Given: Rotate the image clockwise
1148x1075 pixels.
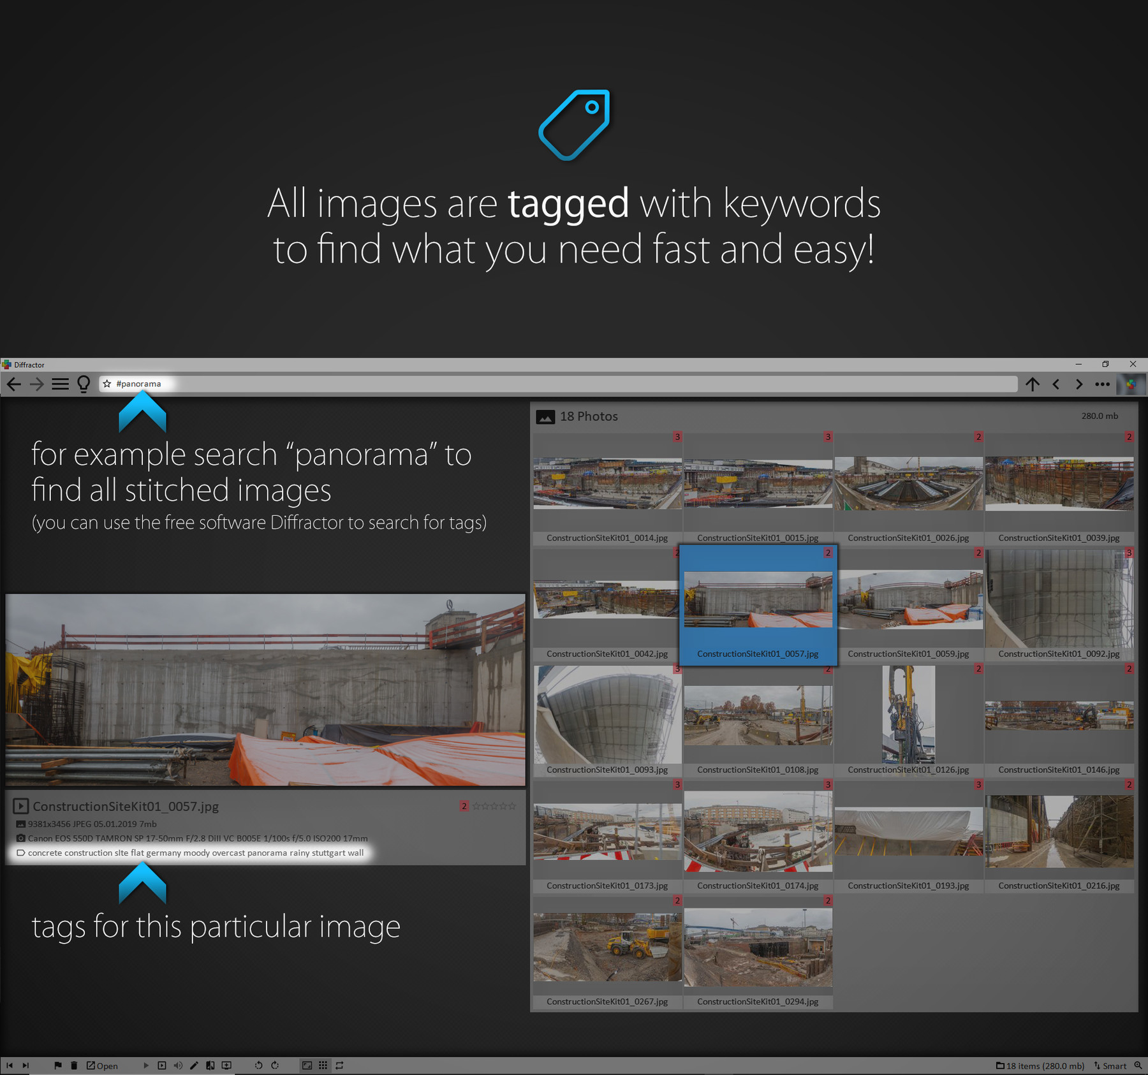Looking at the screenshot, I should point(275,1065).
